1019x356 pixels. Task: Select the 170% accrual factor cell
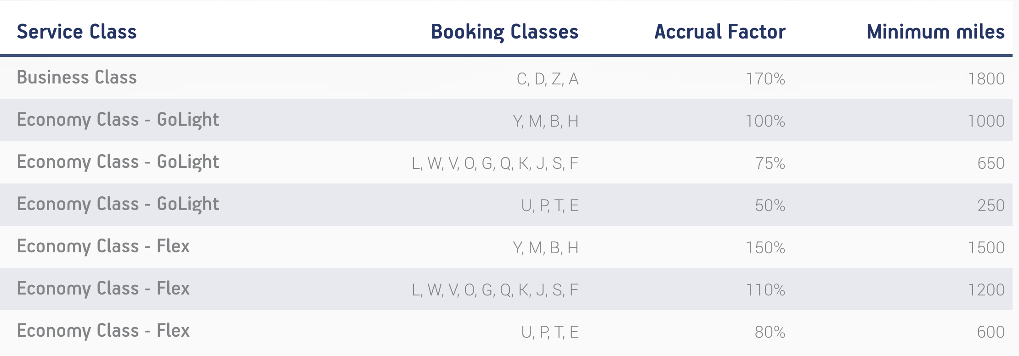coord(765,79)
